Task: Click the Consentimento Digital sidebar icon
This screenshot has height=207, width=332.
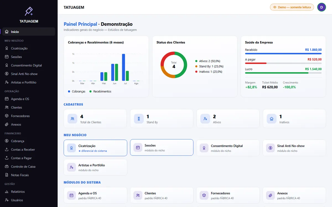Action: coord(7,65)
